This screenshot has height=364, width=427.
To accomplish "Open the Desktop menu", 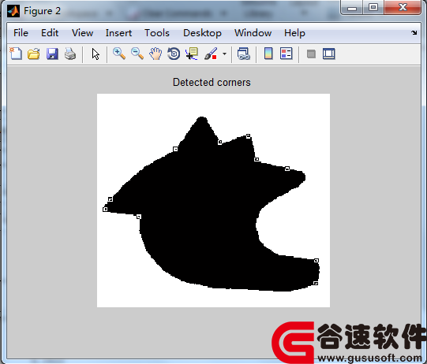I will [x=202, y=33].
